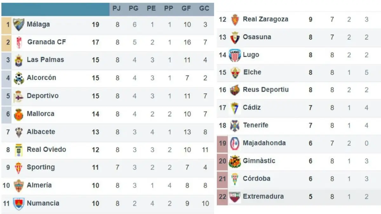Viewport: 381px width, 214px height.
Task: Click the Real Zaragoza badge icon
Action: coord(235,20)
